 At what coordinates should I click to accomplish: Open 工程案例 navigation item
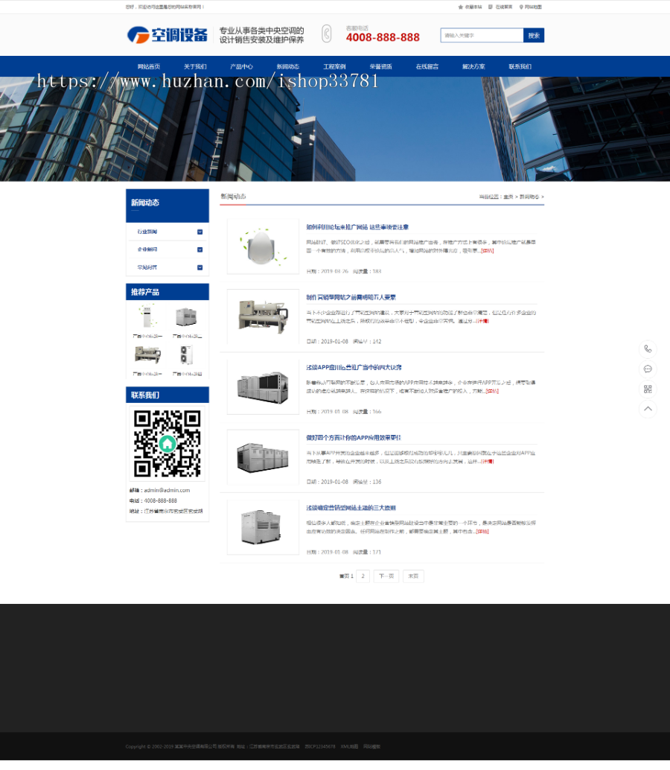coord(334,67)
